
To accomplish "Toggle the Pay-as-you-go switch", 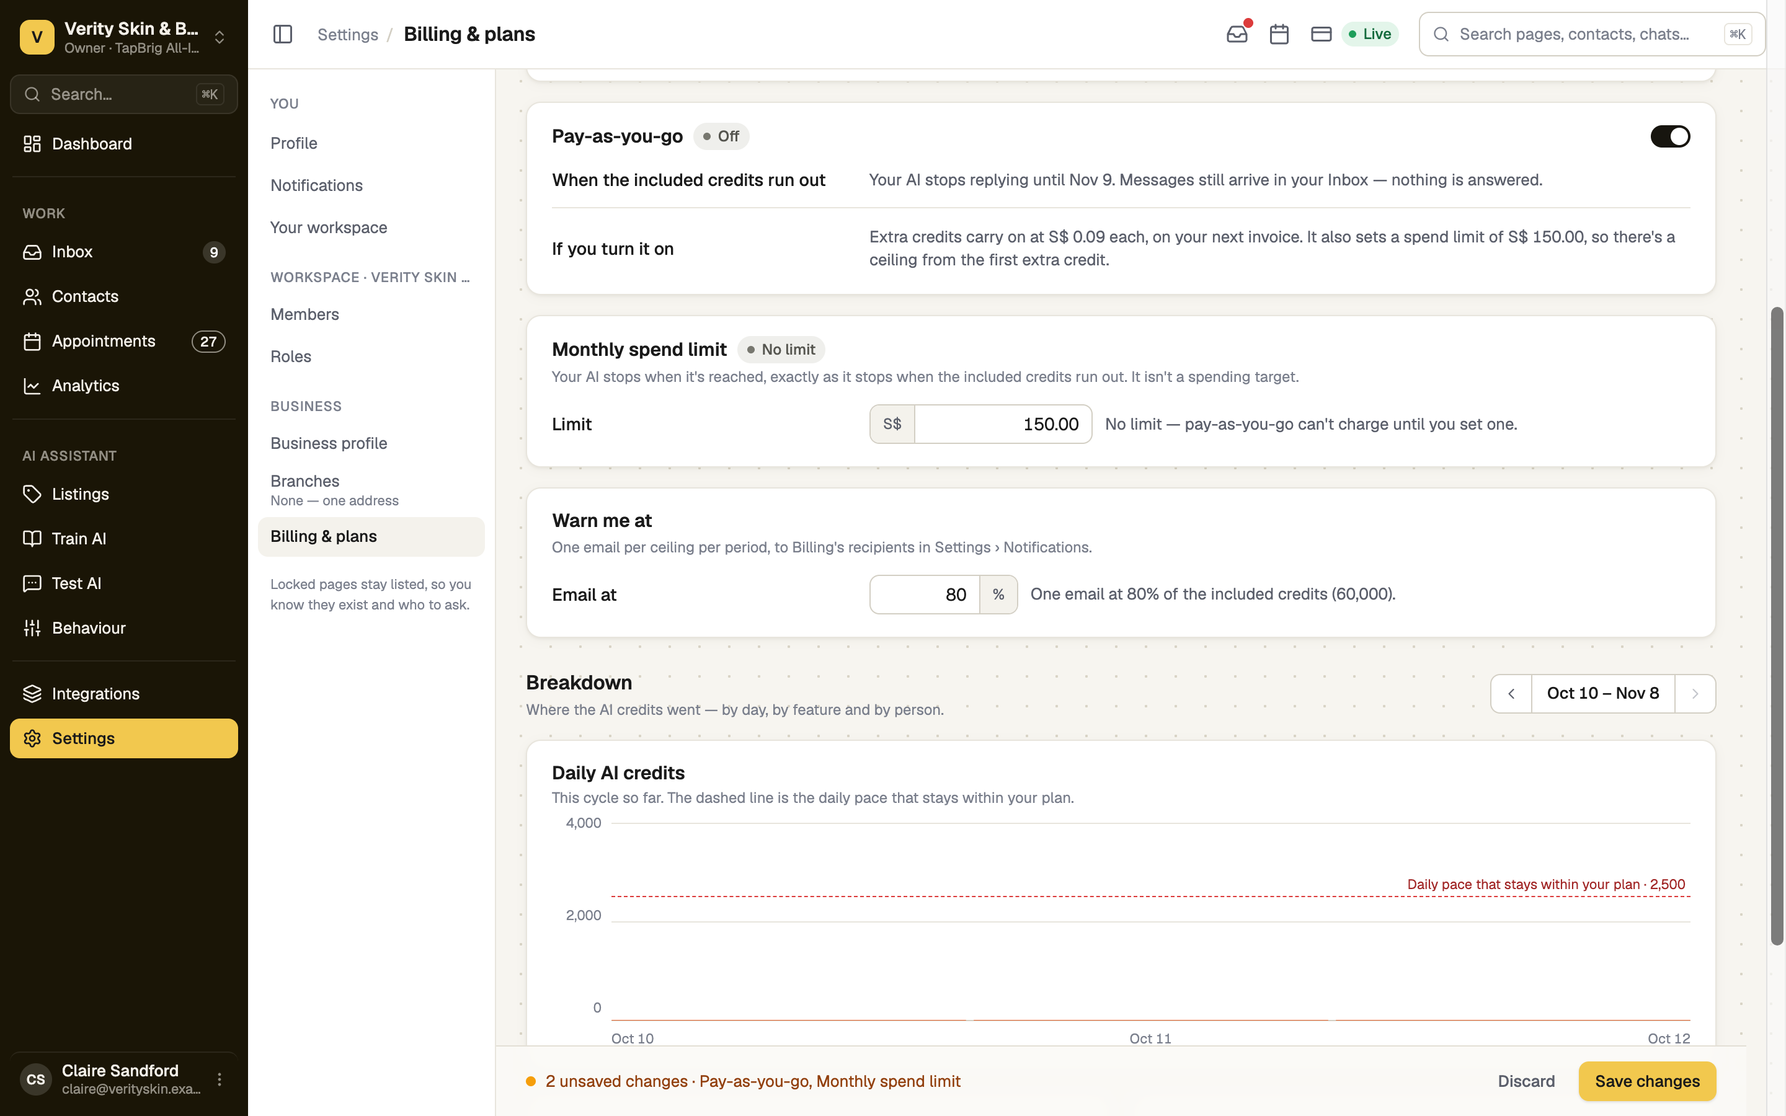I will [1669, 136].
